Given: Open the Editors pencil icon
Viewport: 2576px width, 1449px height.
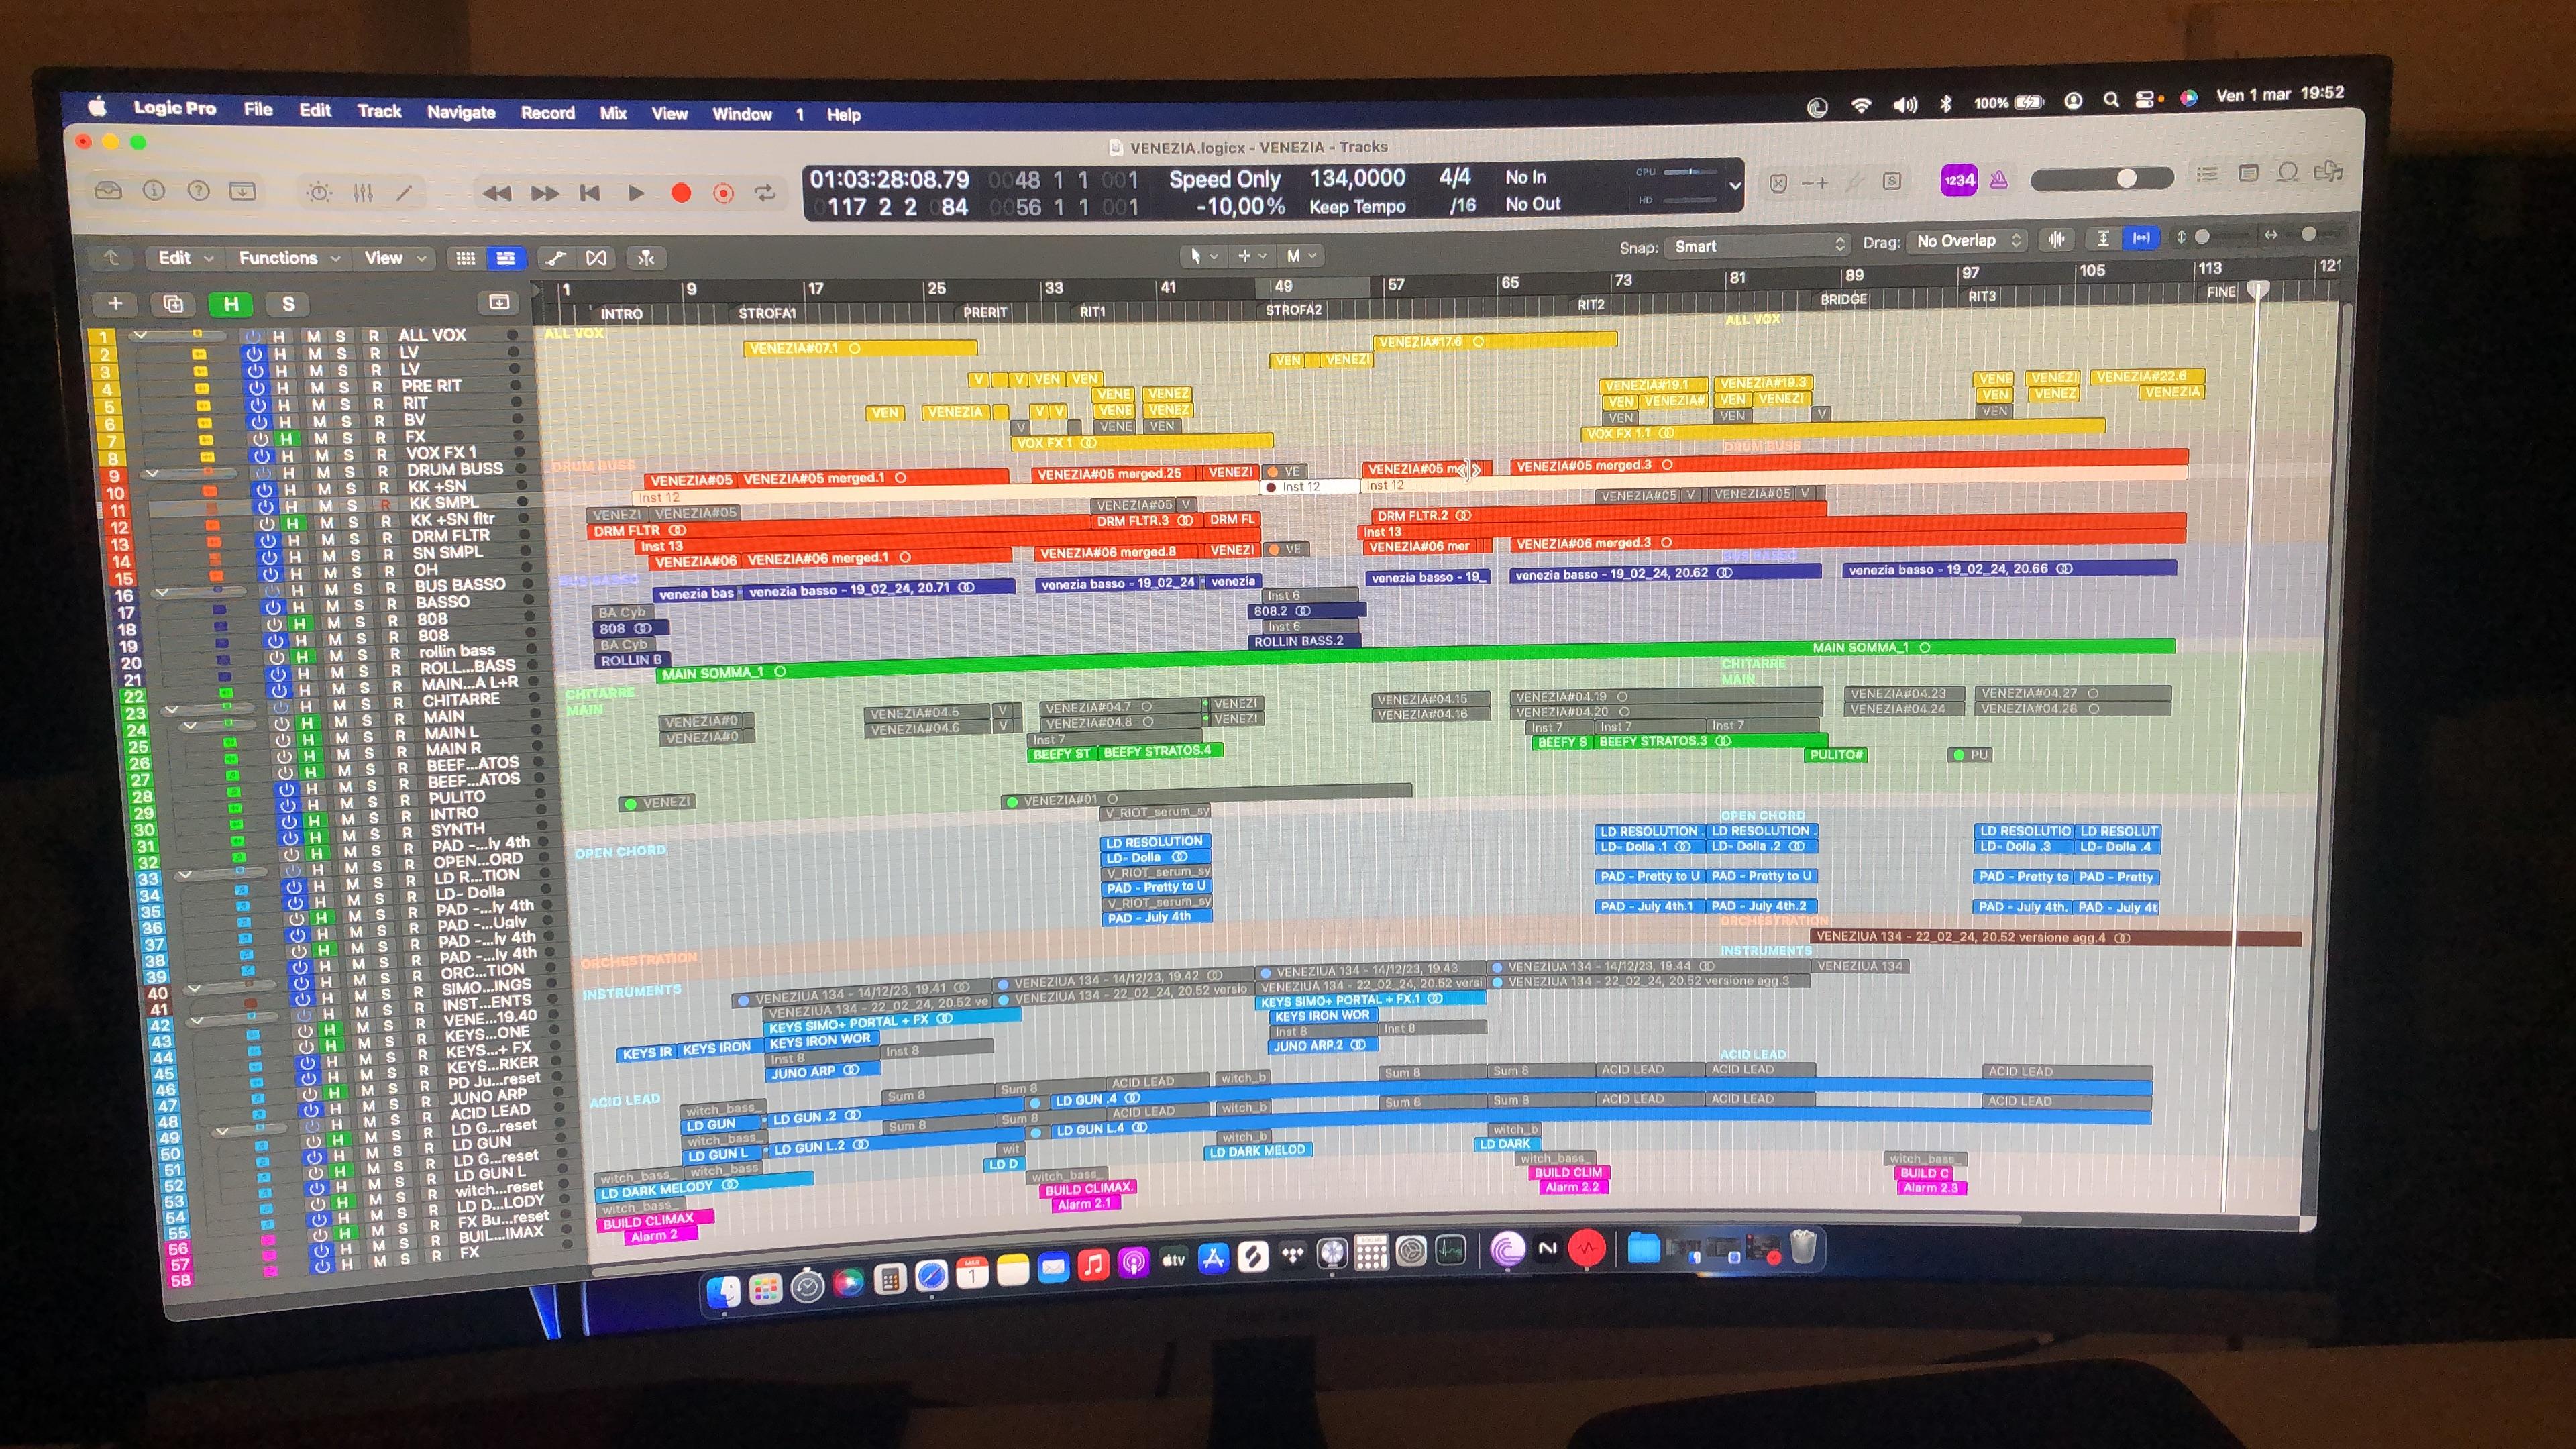Looking at the screenshot, I should tap(404, 192).
